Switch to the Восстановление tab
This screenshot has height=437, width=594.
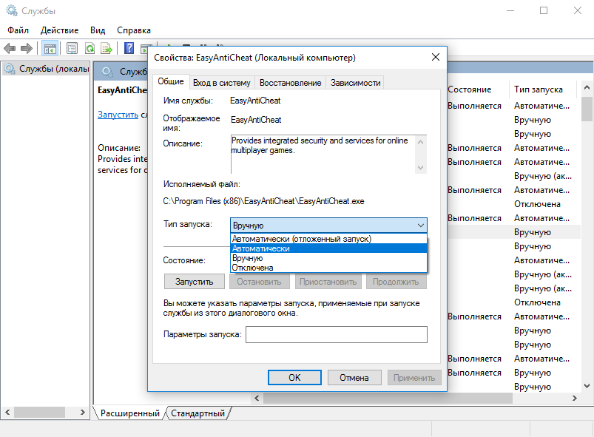[290, 83]
